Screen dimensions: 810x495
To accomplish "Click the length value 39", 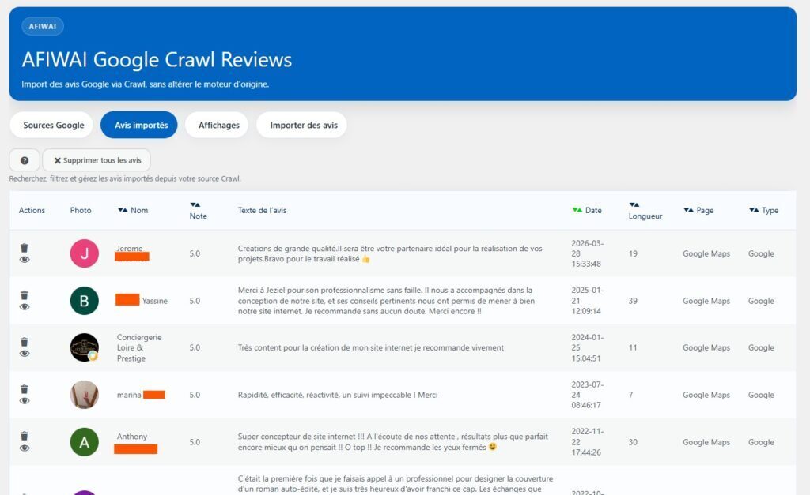I will [633, 301].
